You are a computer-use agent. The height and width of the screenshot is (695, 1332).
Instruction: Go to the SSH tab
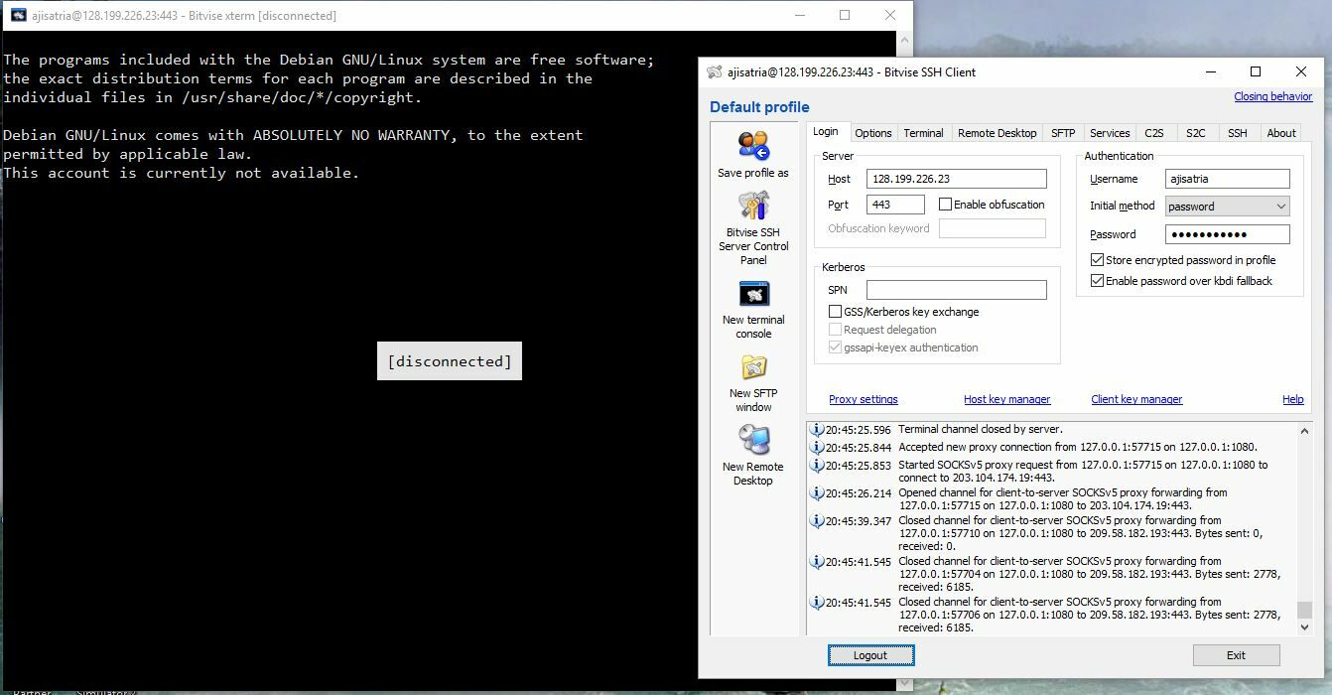pos(1237,133)
